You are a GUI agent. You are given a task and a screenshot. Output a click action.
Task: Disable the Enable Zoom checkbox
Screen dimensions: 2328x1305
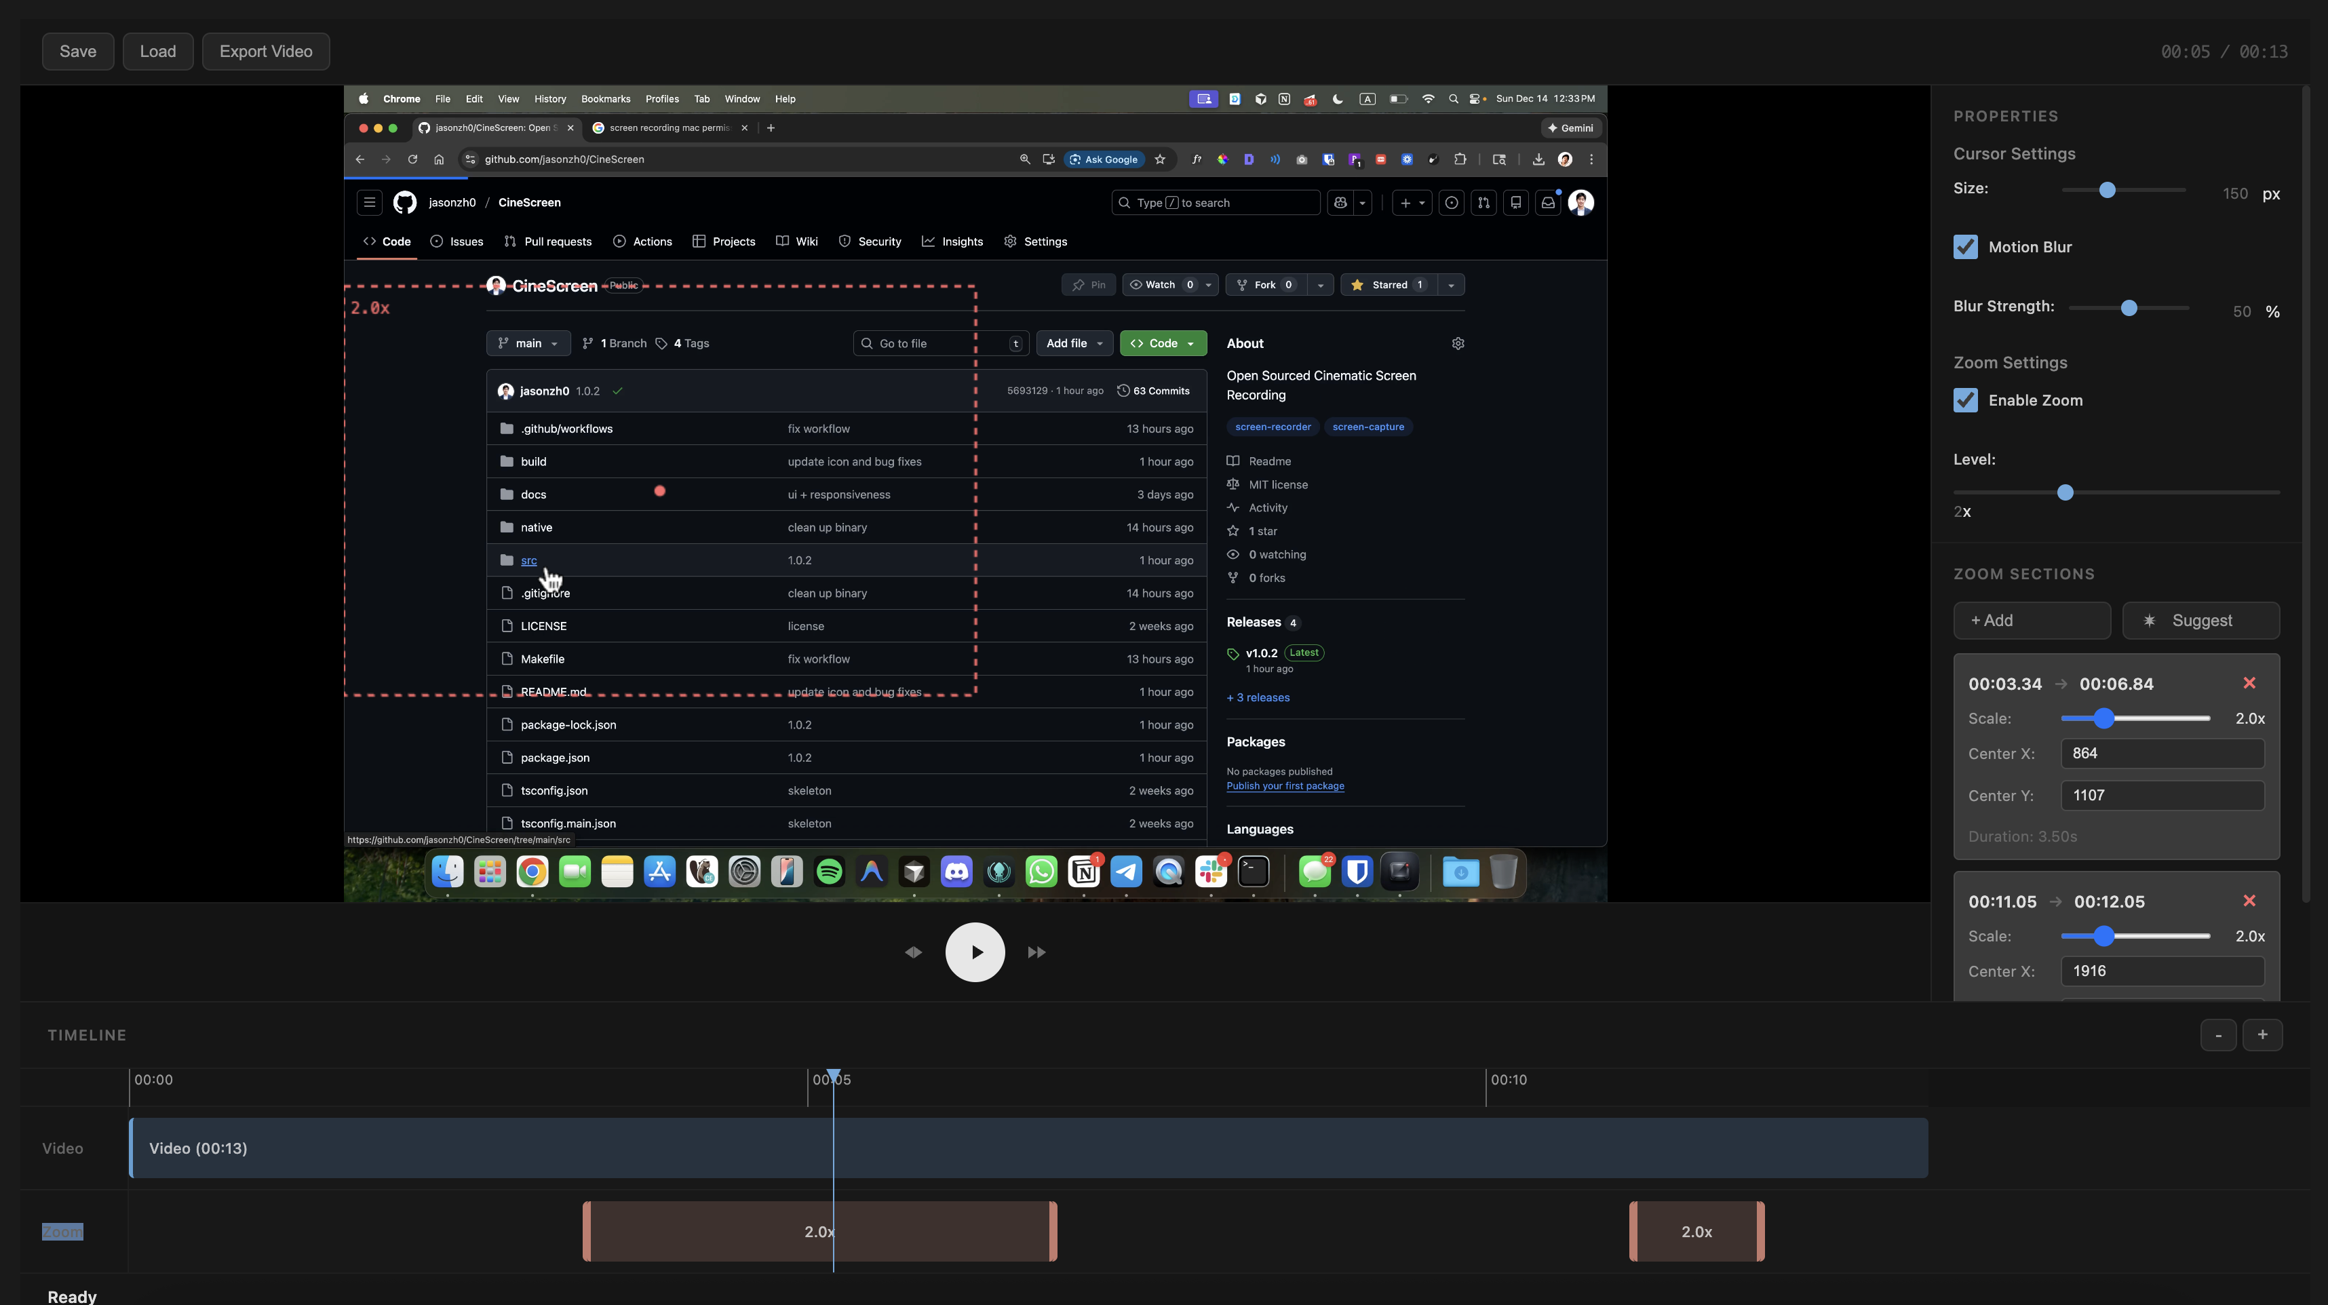[1966, 400]
